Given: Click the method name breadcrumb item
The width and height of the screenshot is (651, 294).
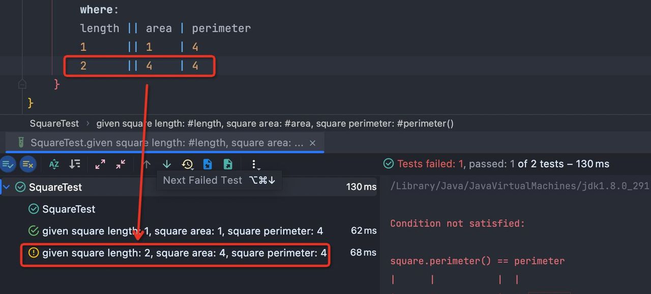Looking at the screenshot, I should pos(275,123).
